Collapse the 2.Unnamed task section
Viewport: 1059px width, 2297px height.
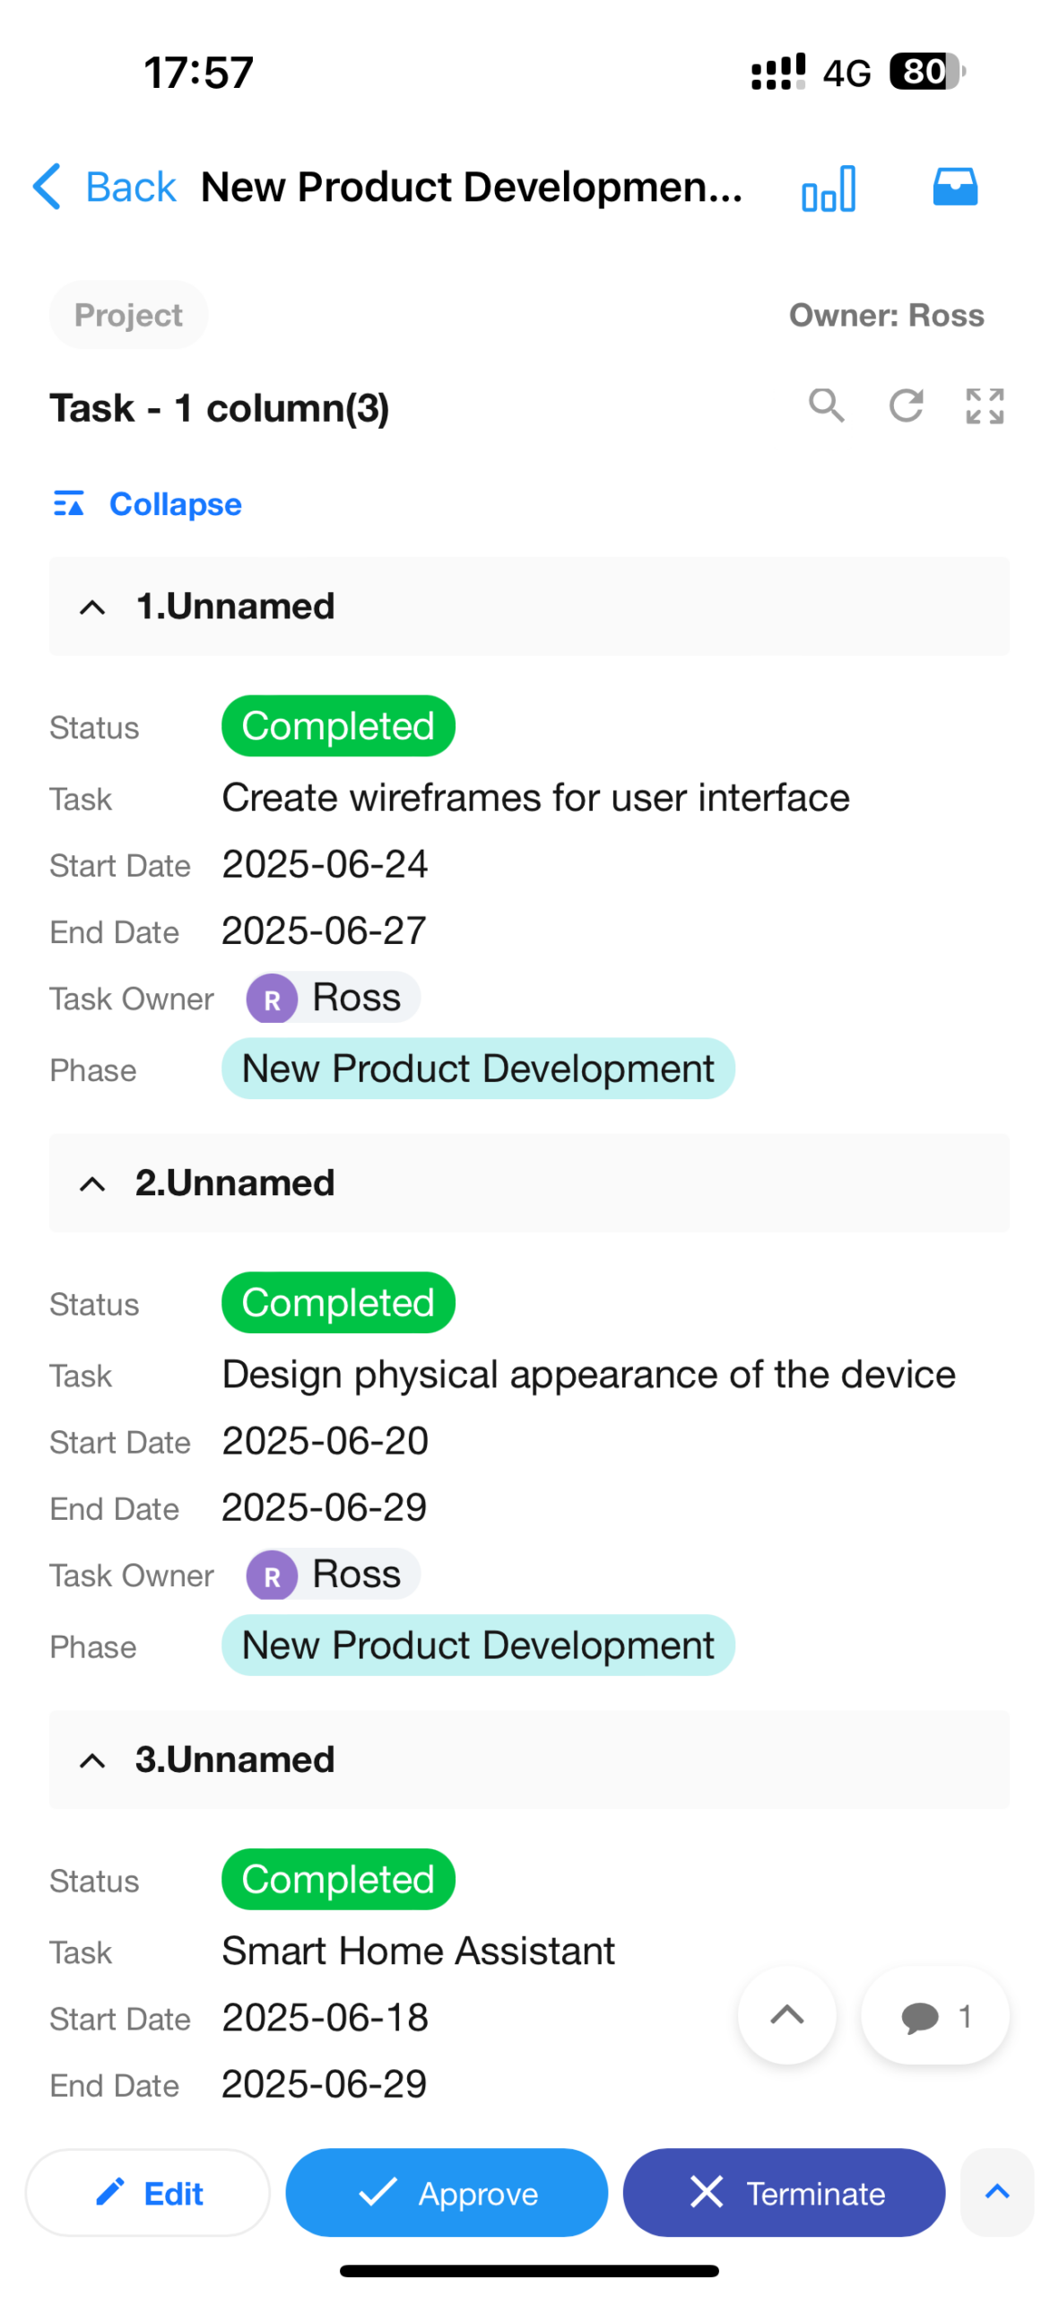pos(92,1183)
